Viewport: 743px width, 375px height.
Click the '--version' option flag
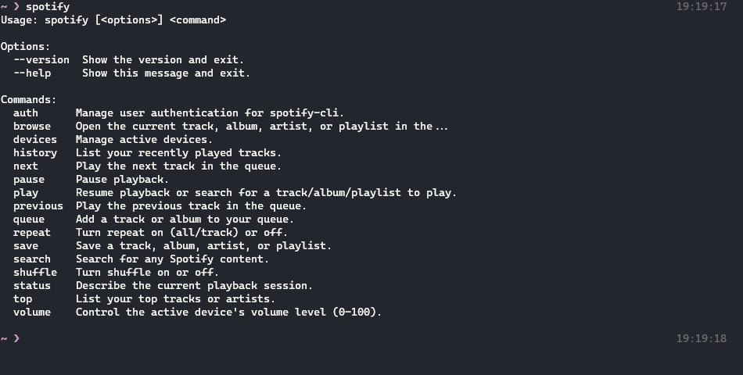tap(41, 60)
